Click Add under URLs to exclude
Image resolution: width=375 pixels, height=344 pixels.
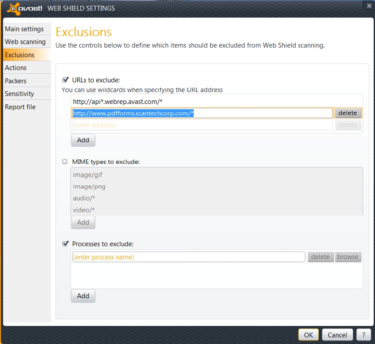coord(83,140)
